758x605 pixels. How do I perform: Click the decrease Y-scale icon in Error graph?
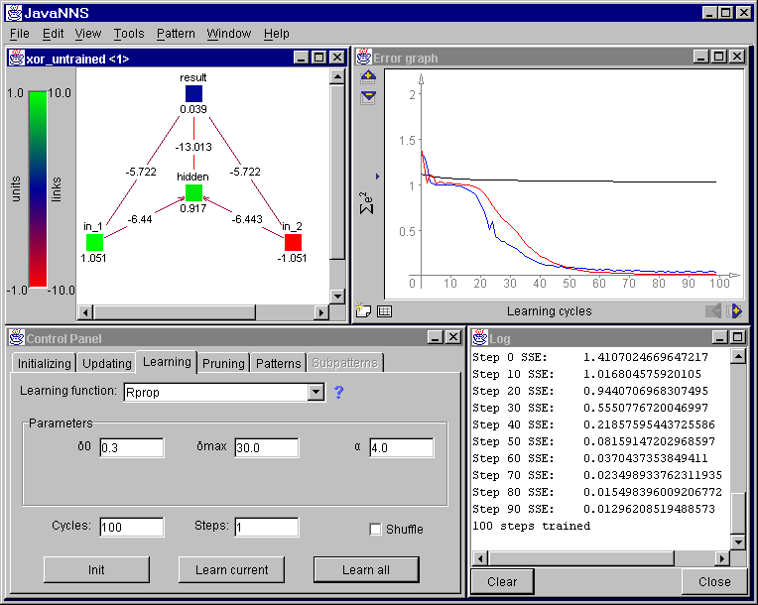pos(368,96)
